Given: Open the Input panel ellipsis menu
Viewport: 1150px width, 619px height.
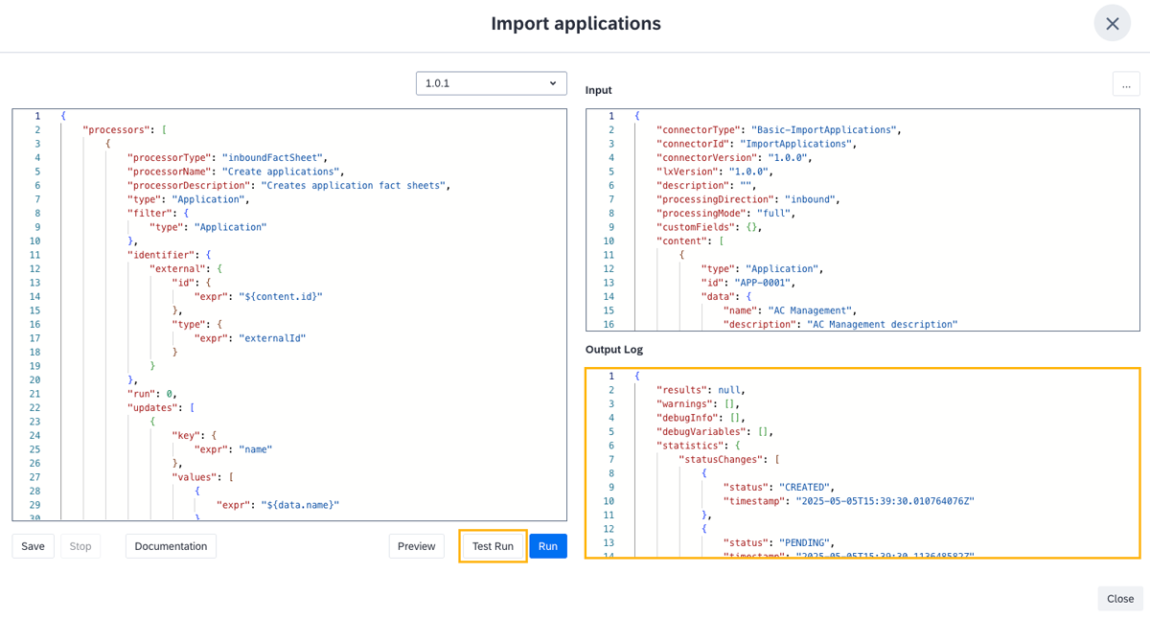Looking at the screenshot, I should click(1126, 84).
